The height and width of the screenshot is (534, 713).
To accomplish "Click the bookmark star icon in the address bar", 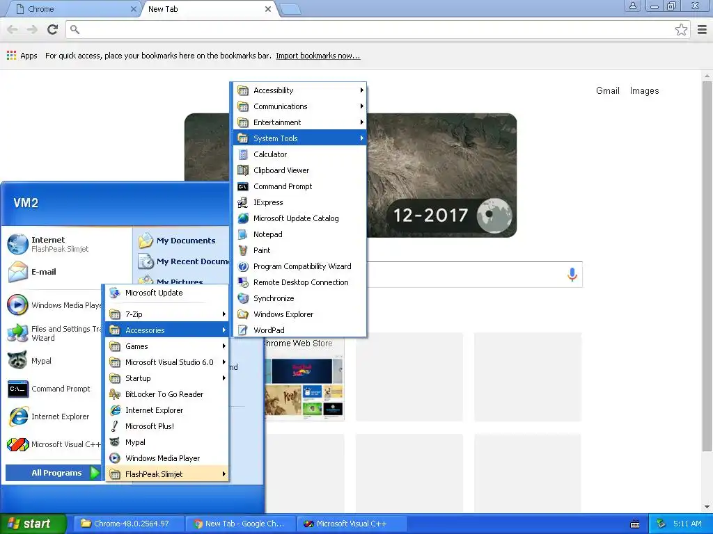I will pos(681,29).
